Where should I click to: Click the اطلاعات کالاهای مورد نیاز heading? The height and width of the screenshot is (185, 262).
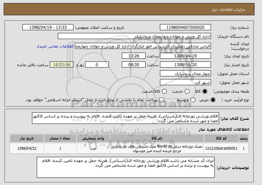tap(224, 129)
